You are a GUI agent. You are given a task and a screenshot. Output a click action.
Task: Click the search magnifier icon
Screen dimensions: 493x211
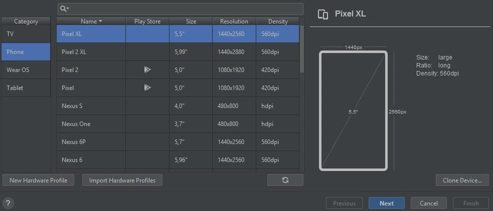[63, 9]
